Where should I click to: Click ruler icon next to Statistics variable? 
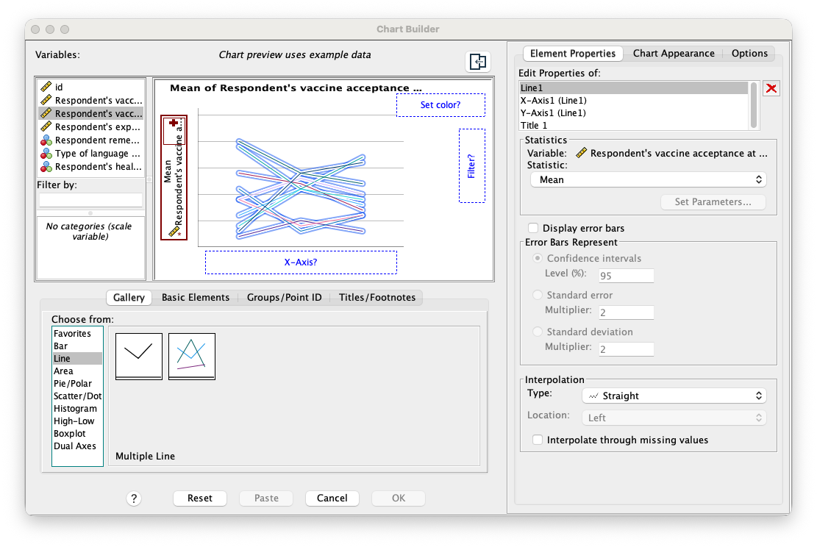(581, 153)
